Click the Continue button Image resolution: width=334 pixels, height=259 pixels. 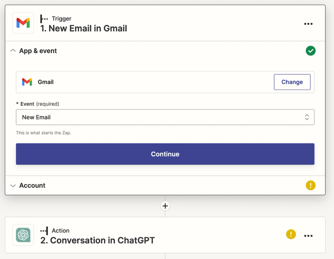(165, 154)
